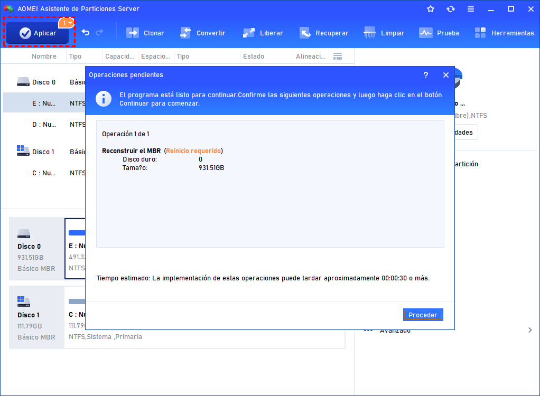Viewport: 540px width, 396px height.
Task: Click the Reinicio requerido orange text
Action: point(193,150)
